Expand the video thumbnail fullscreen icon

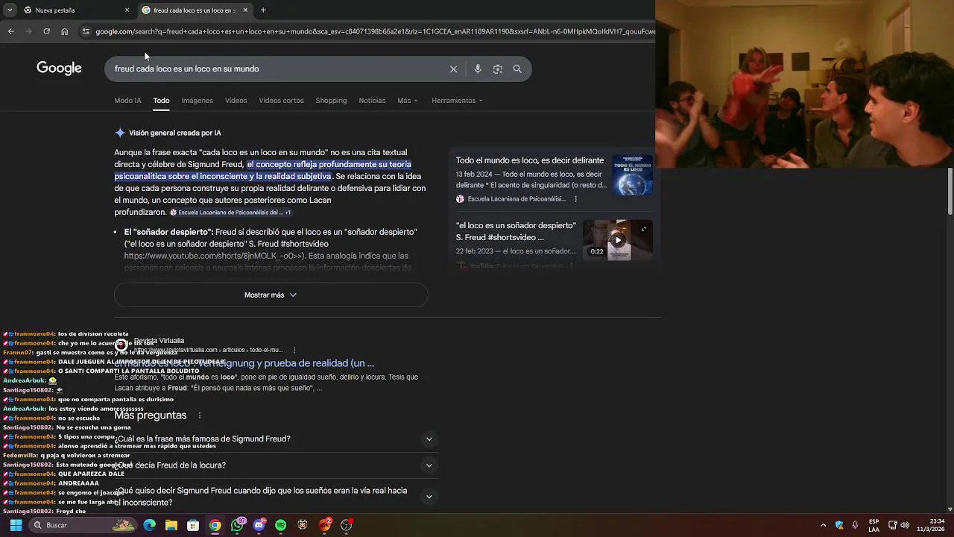644,229
